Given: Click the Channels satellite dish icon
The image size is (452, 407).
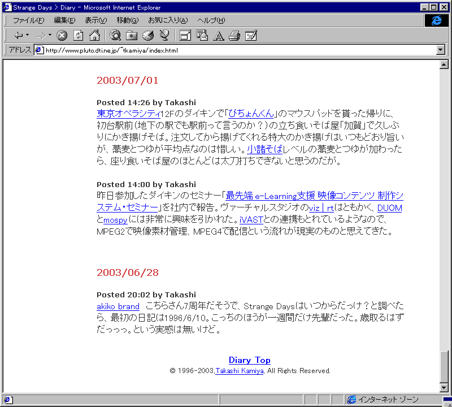Looking at the screenshot, I should click(164, 36).
